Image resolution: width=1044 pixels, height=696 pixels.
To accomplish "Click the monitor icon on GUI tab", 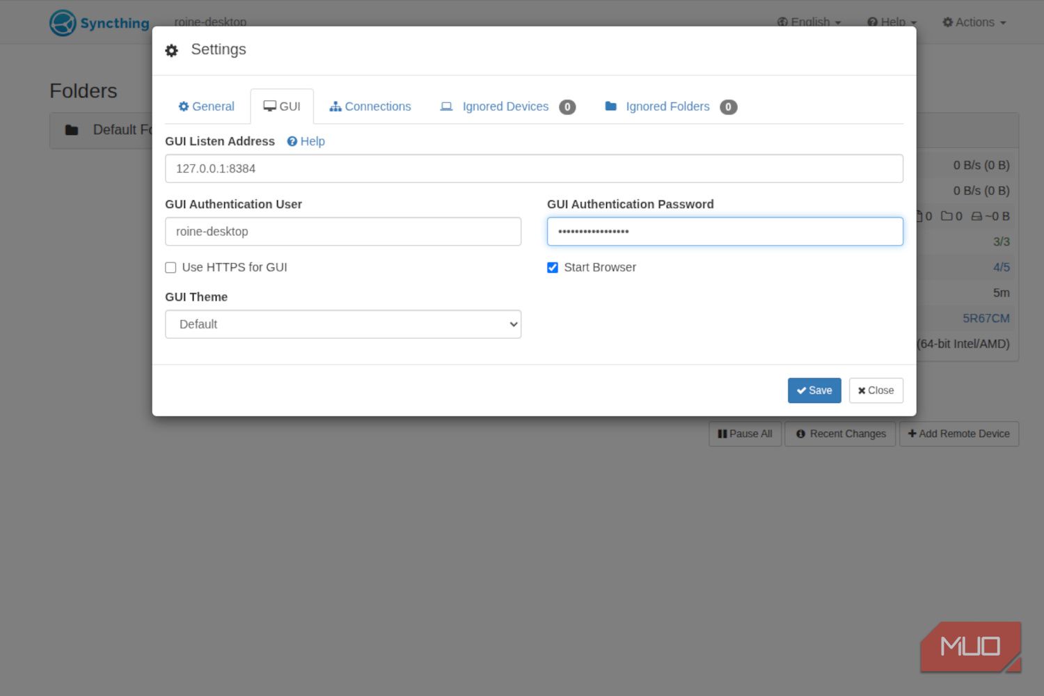I will 270,106.
